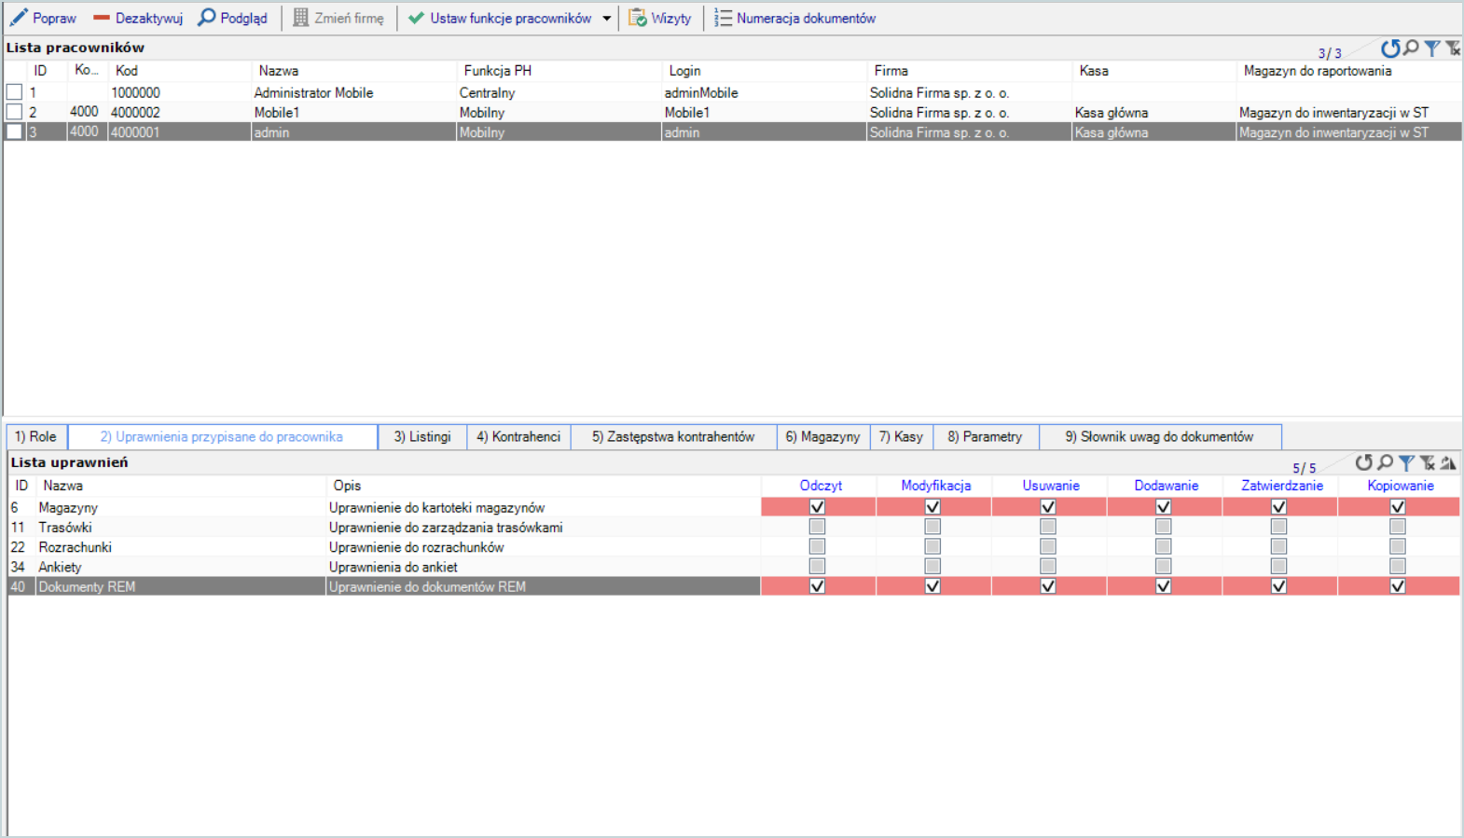The height and width of the screenshot is (838, 1464).
Task: Uncheck Modyfikacja for the Magazyny permission
Action: click(x=932, y=507)
